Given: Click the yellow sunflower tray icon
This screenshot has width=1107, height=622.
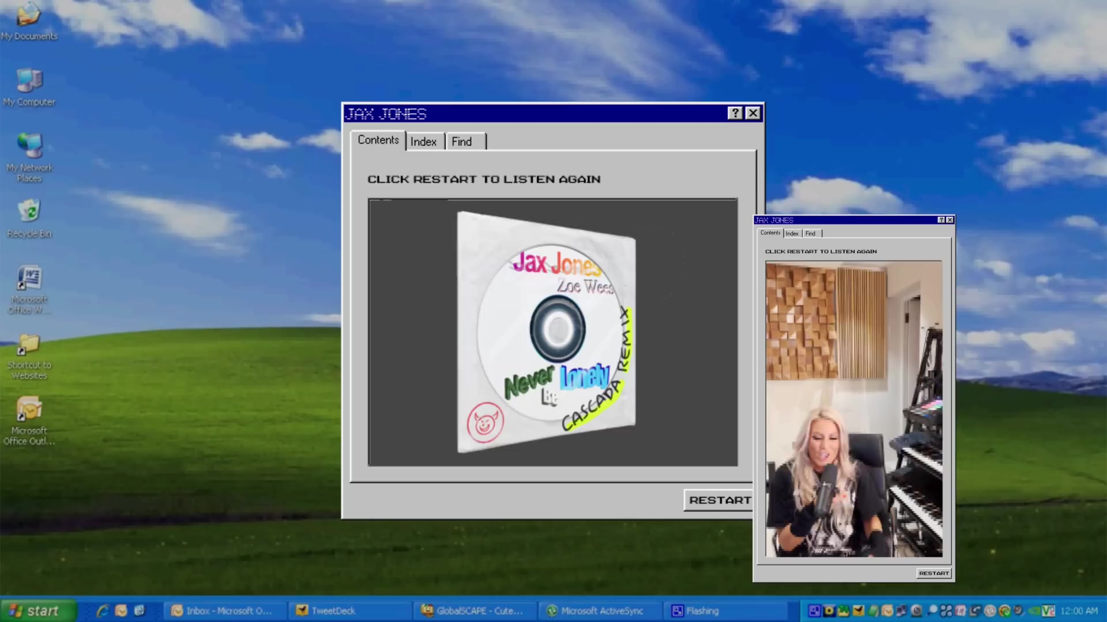Looking at the screenshot, I should tap(829, 610).
